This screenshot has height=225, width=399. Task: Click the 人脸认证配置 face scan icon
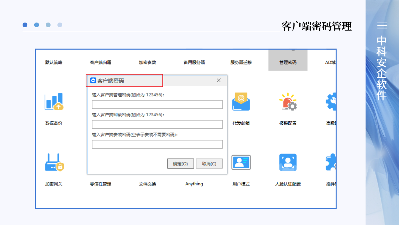pos(288,163)
